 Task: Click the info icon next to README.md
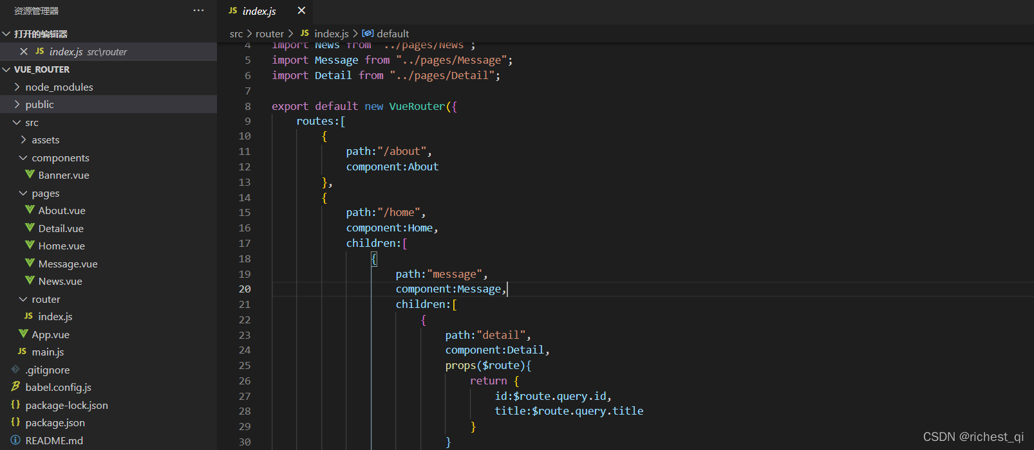[15, 440]
